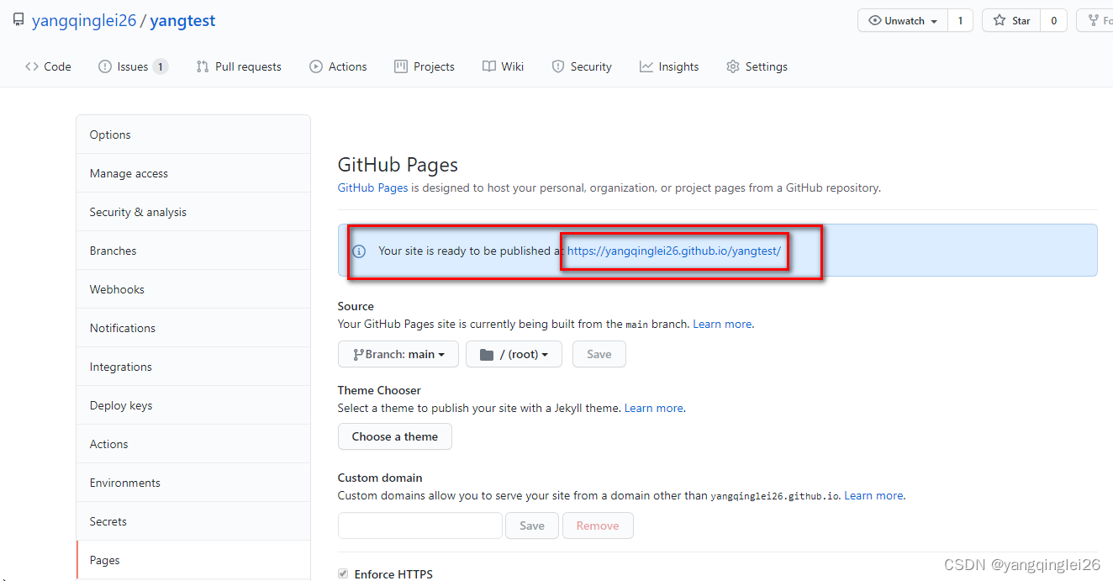The width and height of the screenshot is (1113, 581).
Task: Click Learn more under Source
Action: [723, 324]
